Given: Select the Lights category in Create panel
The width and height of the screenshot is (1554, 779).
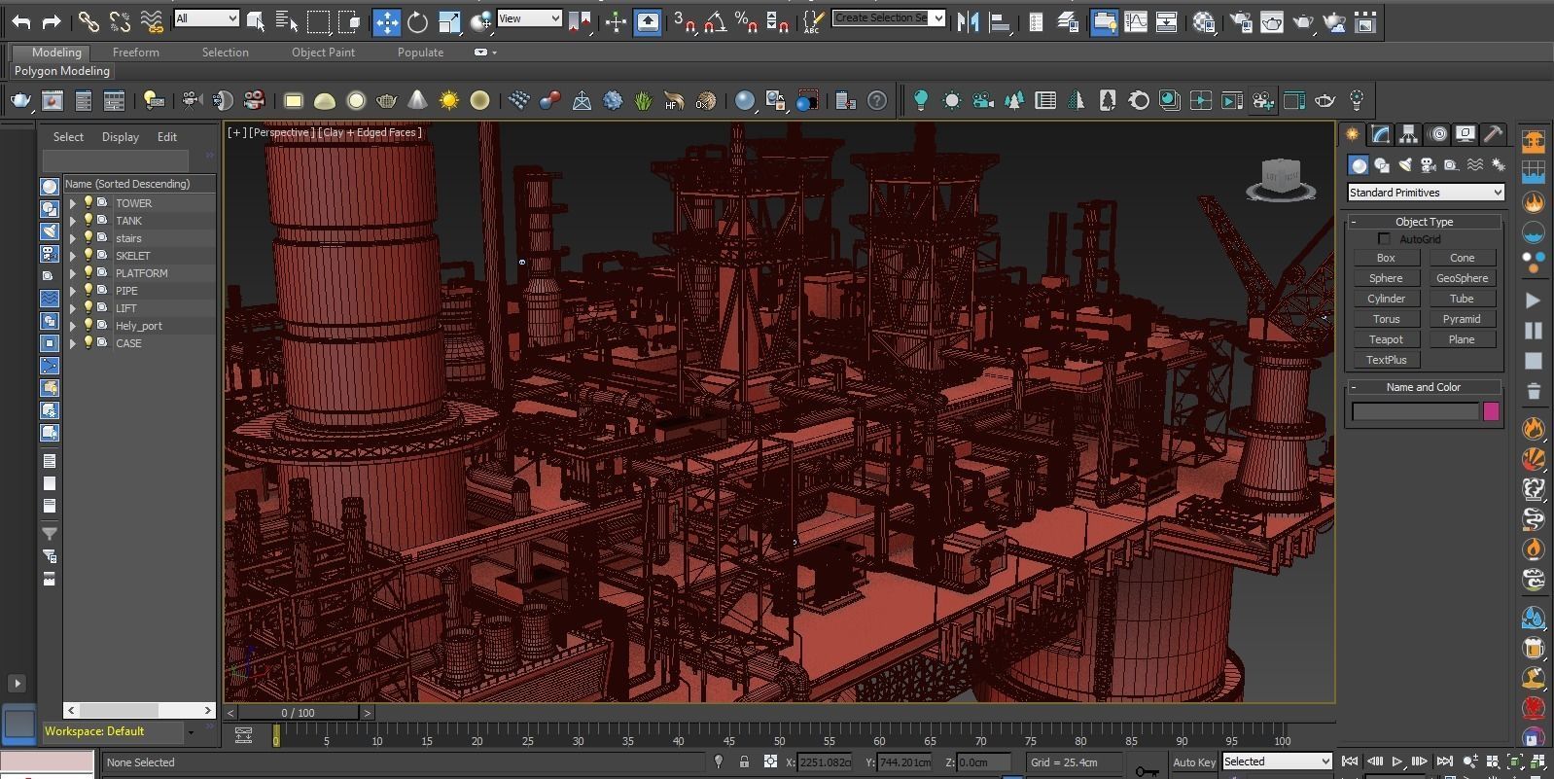Looking at the screenshot, I should point(1404,165).
